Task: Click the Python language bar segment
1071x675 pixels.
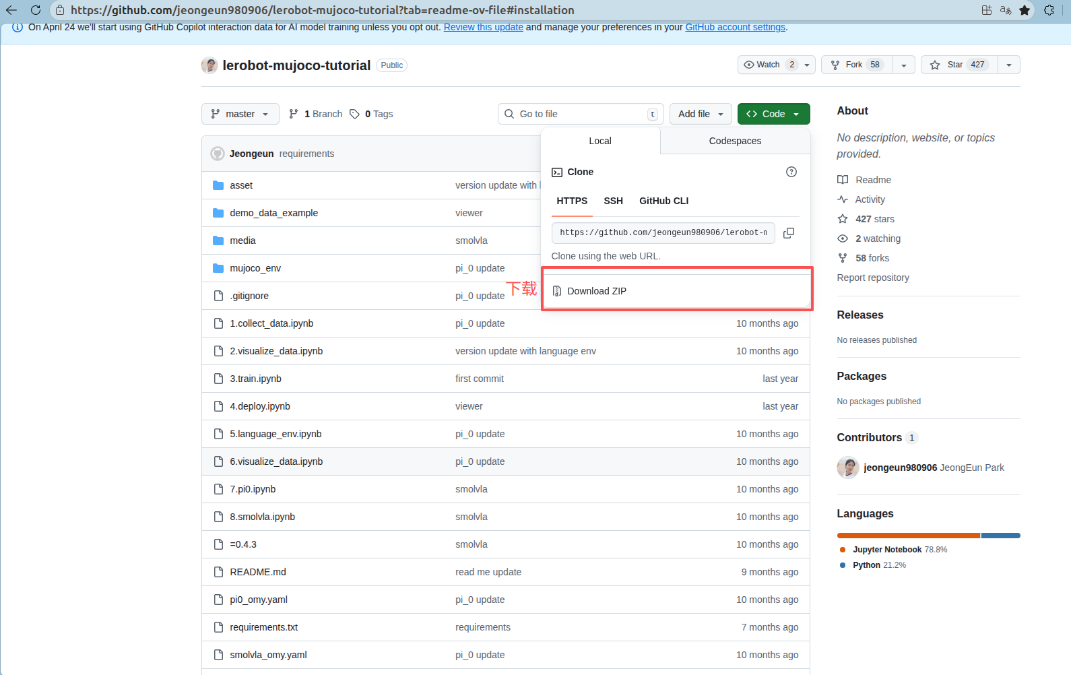Action: (1001, 536)
